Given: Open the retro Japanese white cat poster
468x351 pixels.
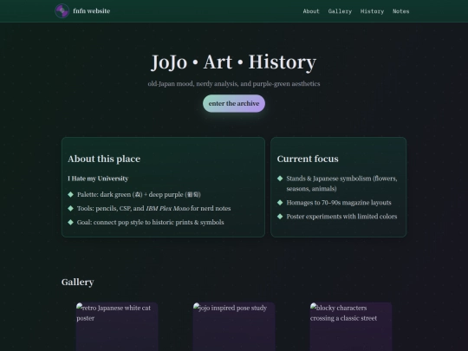Looking at the screenshot, I should pyautogui.click(x=117, y=327).
